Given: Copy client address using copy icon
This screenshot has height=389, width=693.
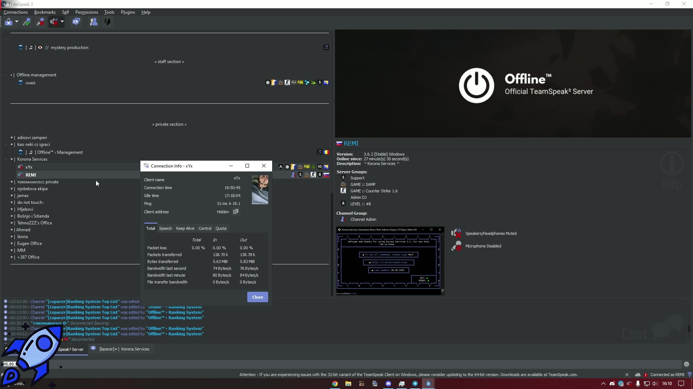Looking at the screenshot, I should coord(236,211).
